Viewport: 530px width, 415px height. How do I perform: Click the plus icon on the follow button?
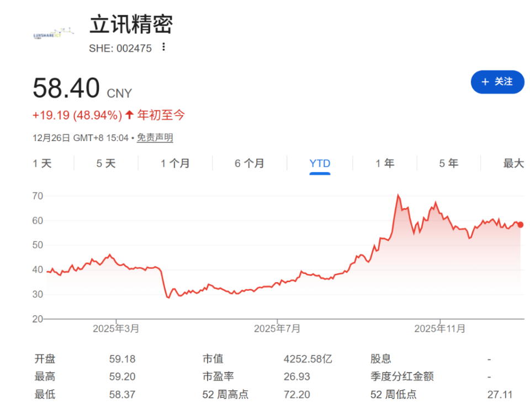pyautogui.click(x=485, y=82)
